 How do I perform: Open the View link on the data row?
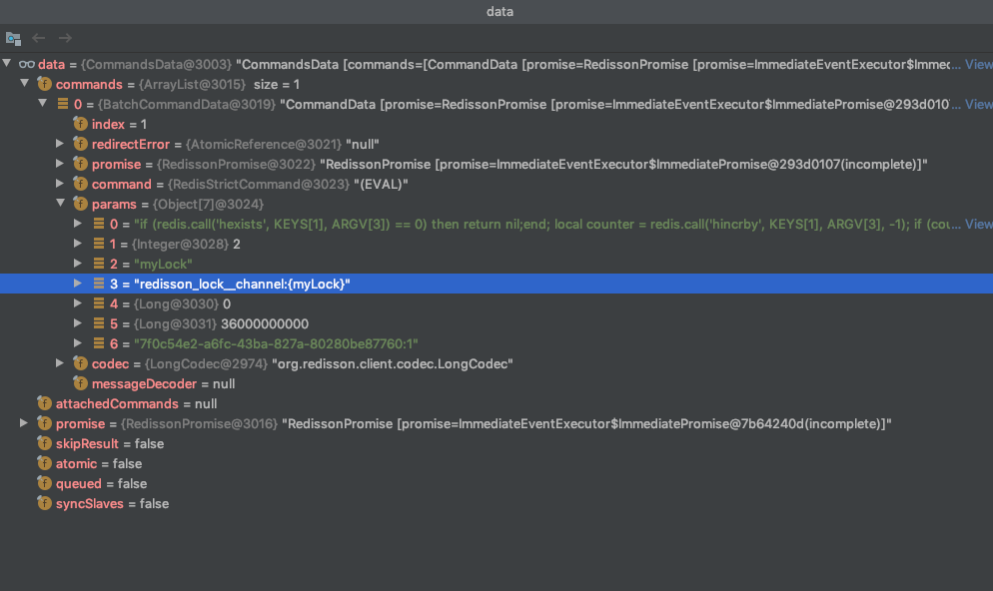pos(977,64)
